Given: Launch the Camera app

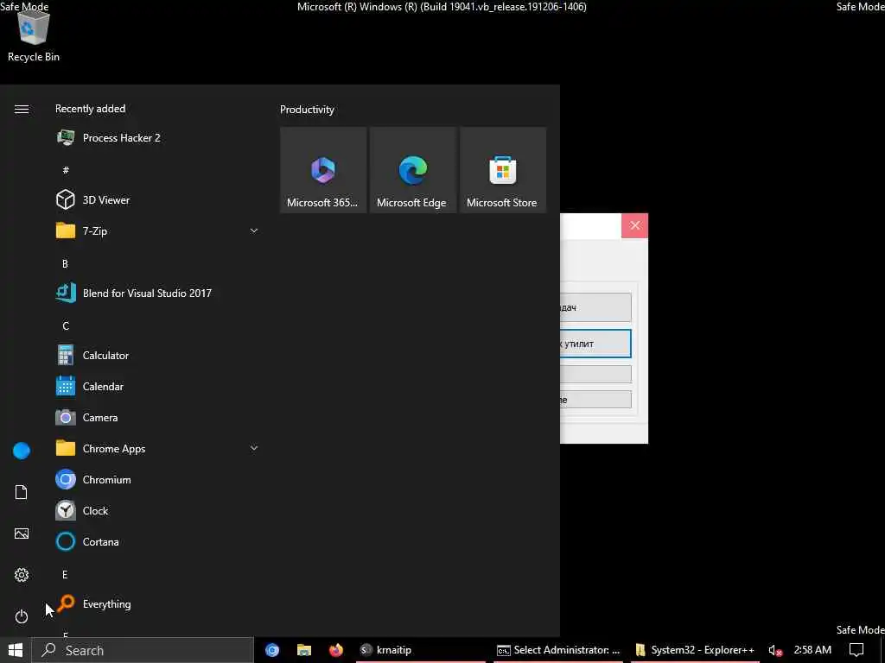Looking at the screenshot, I should point(156,417).
